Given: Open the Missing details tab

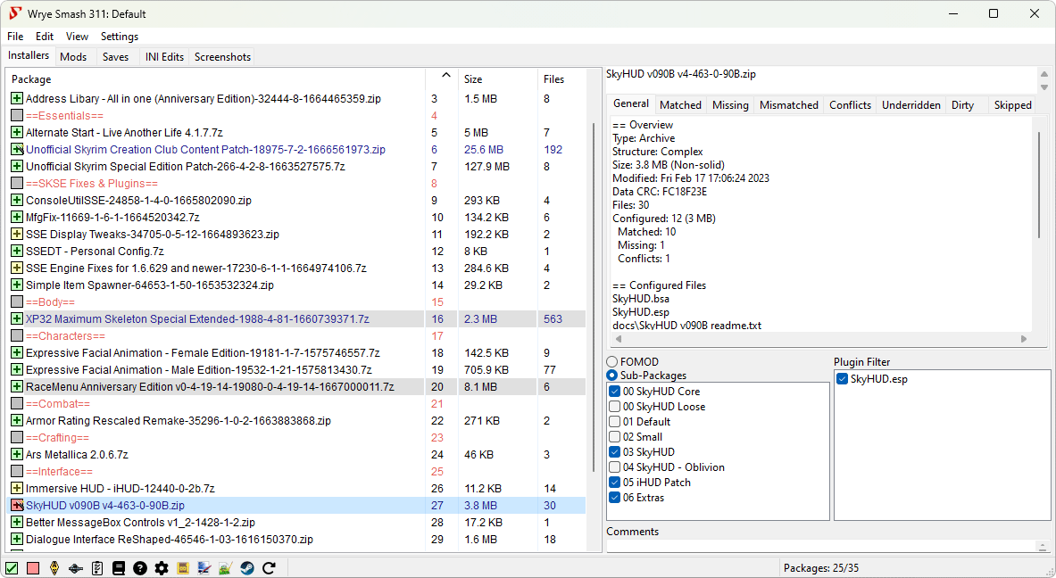Looking at the screenshot, I should pyautogui.click(x=730, y=105).
